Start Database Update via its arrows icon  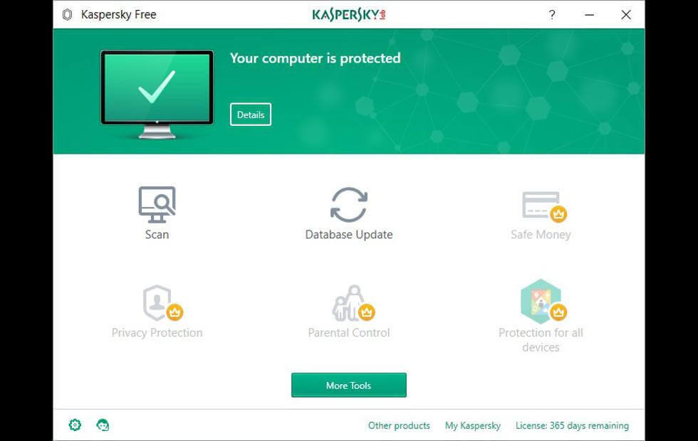click(x=349, y=205)
